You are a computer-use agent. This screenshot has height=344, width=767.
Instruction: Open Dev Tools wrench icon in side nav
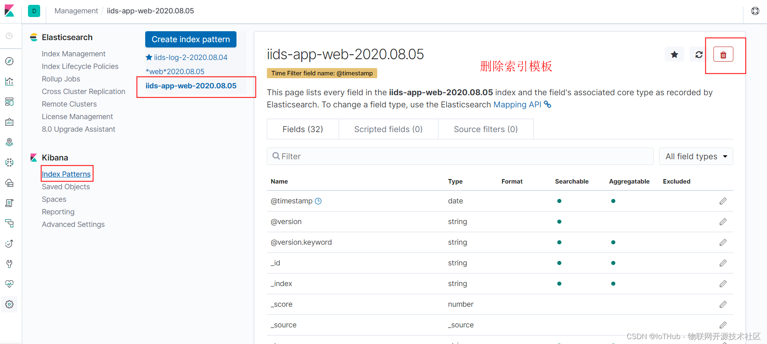click(x=9, y=264)
